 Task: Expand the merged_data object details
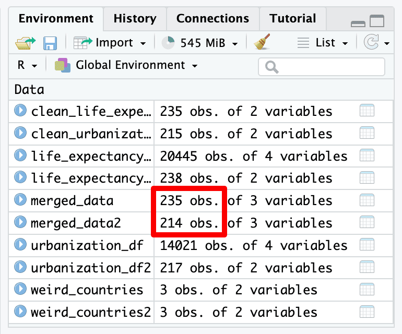20,200
